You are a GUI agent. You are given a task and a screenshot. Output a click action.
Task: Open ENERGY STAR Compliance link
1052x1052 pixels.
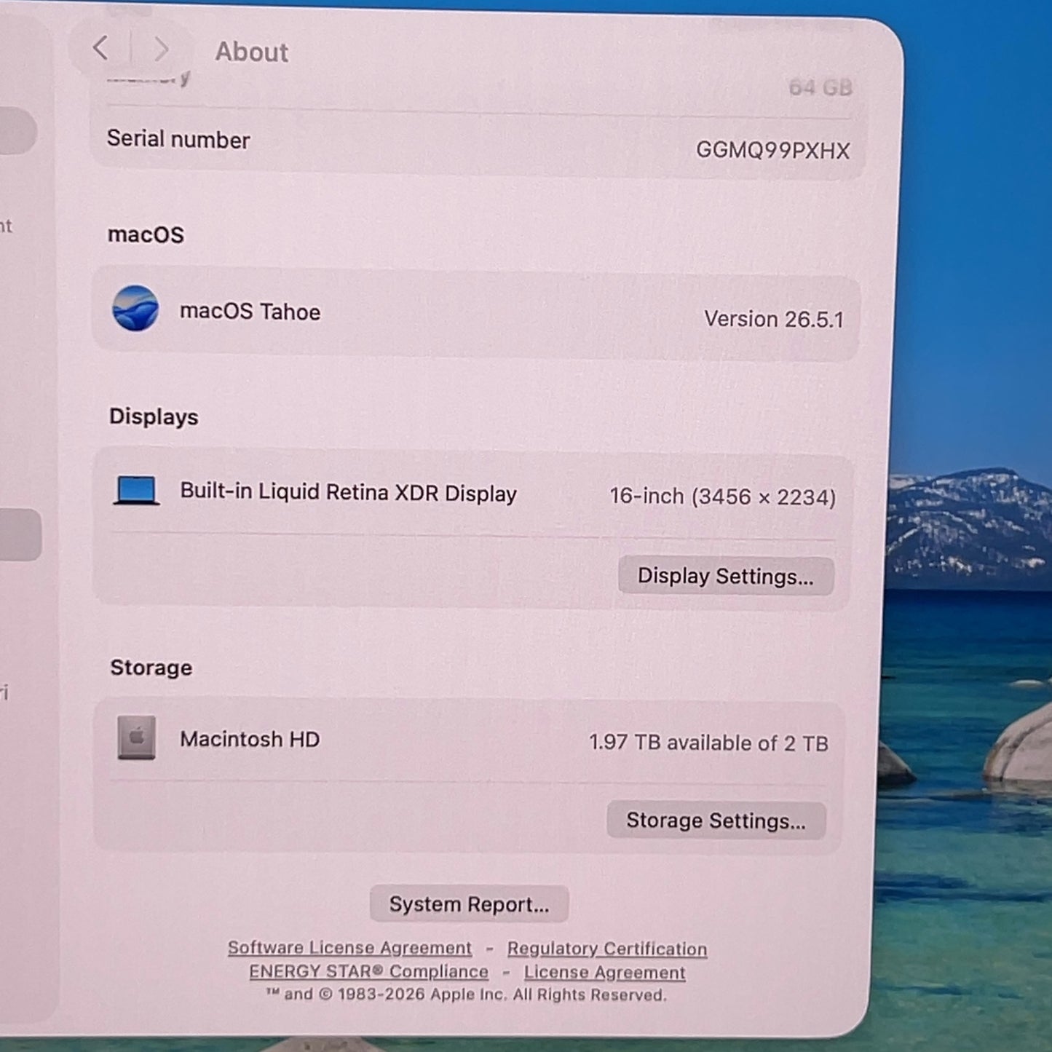click(x=368, y=972)
